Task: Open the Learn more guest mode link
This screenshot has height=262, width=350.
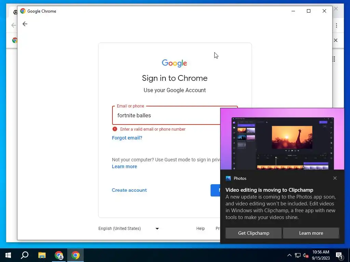Action: tap(124, 166)
